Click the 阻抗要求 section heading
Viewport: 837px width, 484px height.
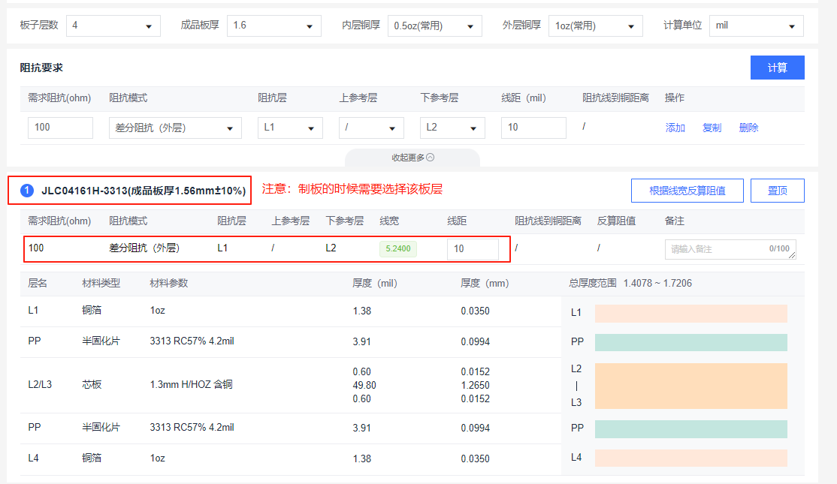click(x=41, y=68)
